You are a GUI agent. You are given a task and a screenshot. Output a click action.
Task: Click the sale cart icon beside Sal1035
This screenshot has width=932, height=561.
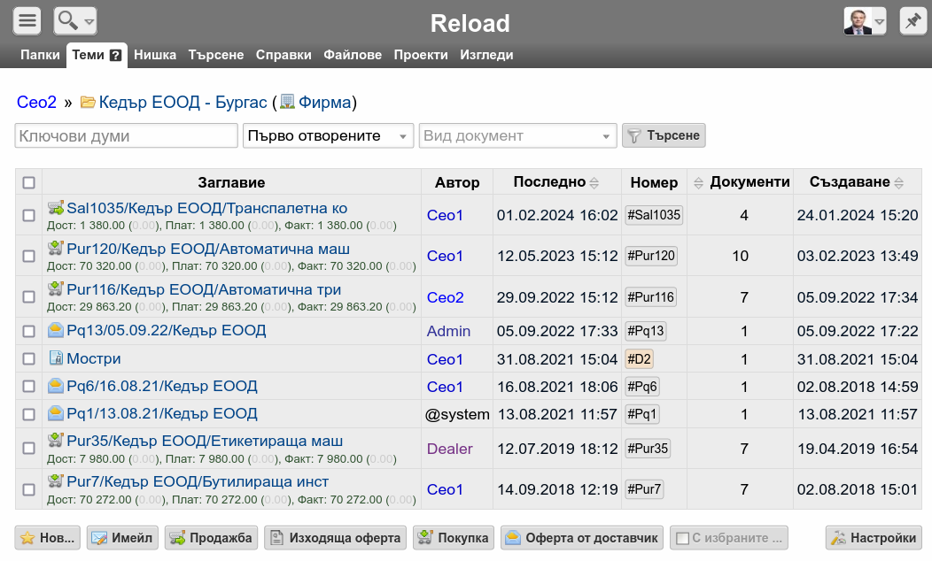(55, 208)
